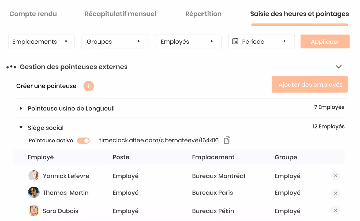This screenshot has height=221, width=360.
Task: Click the Poste column header
Action: [121, 157]
